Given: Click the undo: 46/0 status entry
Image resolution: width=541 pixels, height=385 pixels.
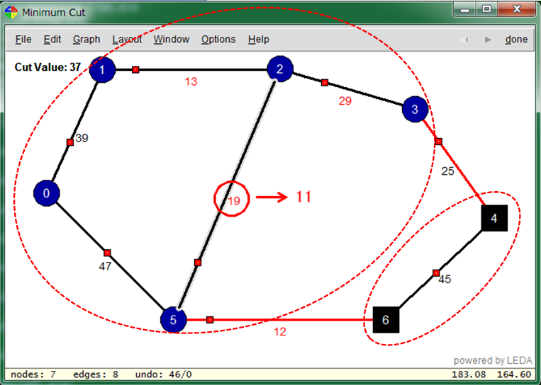Looking at the screenshot, I should pyautogui.click(x=164, y=374).
